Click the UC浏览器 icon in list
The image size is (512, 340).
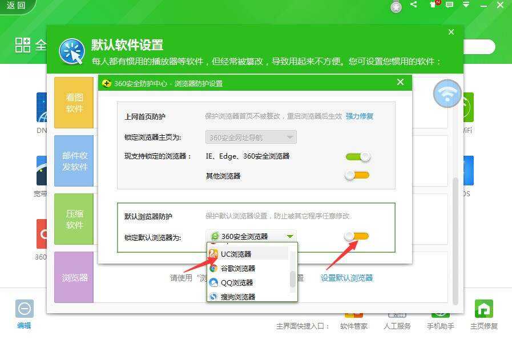coord(213,254)
